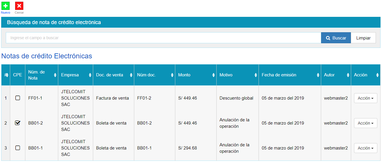Sort by Fecha de emisión sort icon
The image size is (382, 162).
pyautogui.click(x=318, y=75)
